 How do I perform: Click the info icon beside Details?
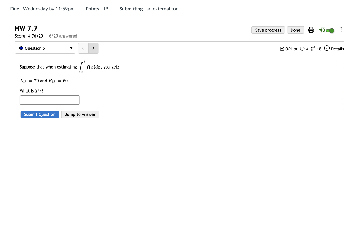click(x=327, y=48)
